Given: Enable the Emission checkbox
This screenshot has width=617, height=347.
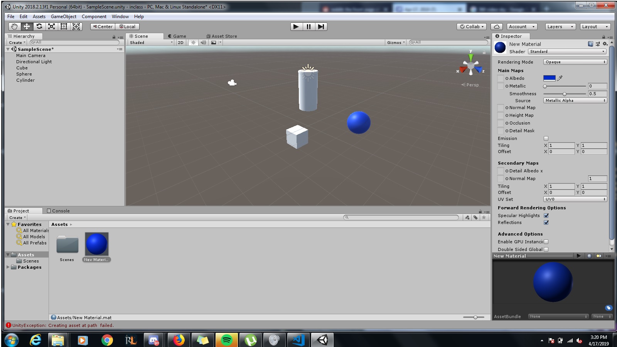Looking at the screenshot, I should (546, 138).
